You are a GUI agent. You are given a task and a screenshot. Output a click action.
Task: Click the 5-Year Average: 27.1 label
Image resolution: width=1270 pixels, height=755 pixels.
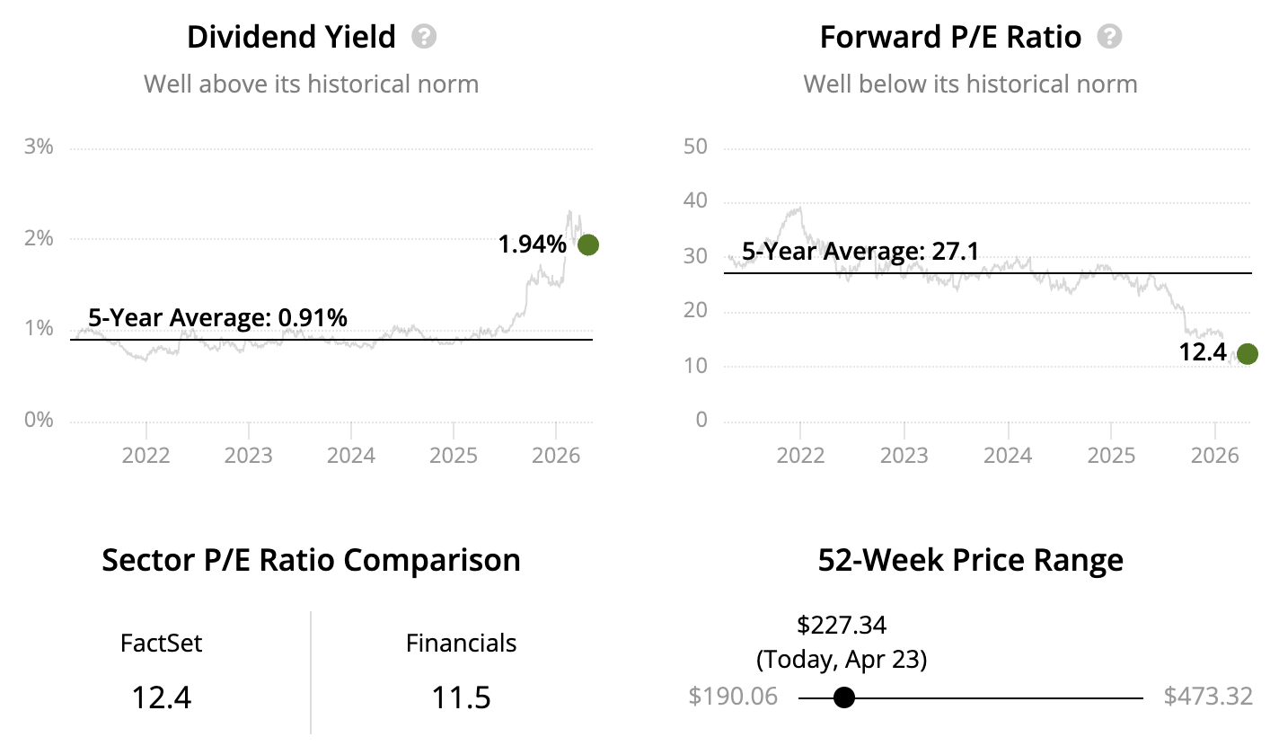click(860, 251)
